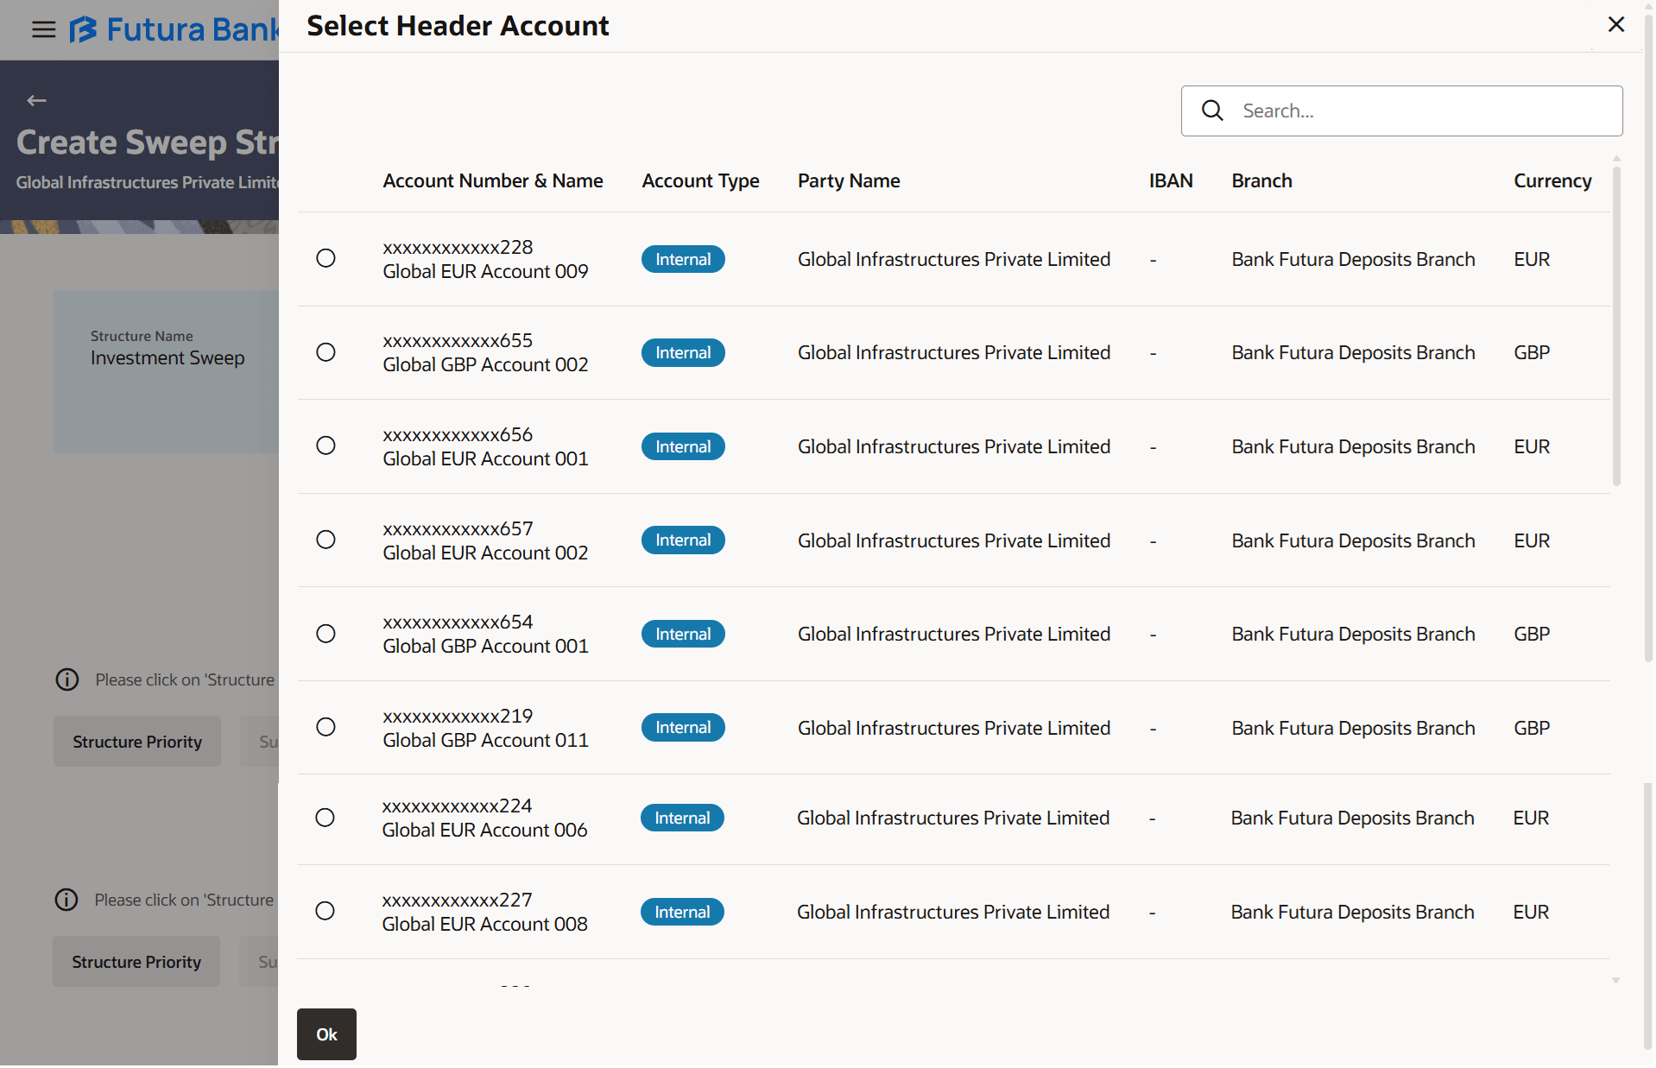This screenshot has width=1656, height=1068.
Task: Click the Futura Bank logo
Action: (x=173, y=30)
